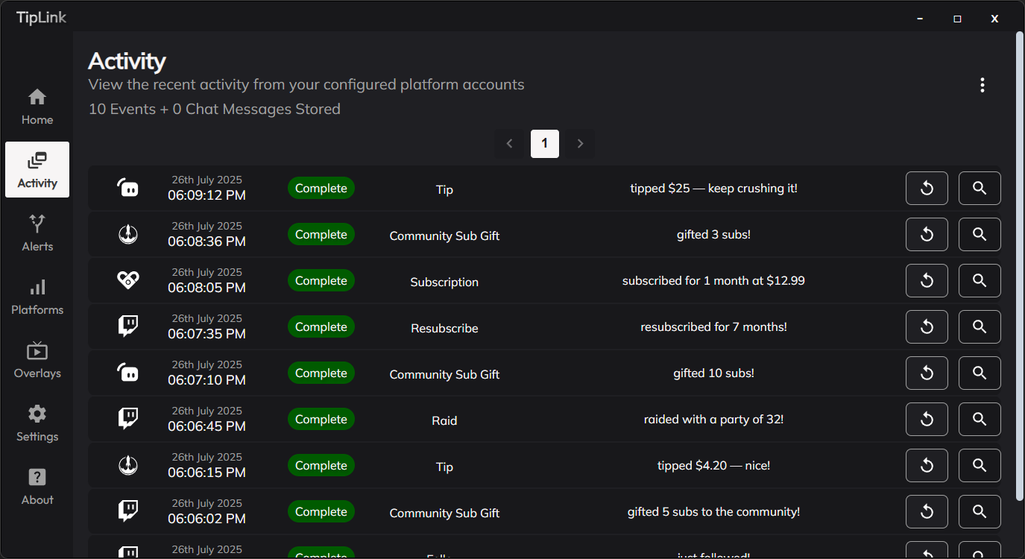1025x559 pixels.
Task: Replay the 'gifted 10 subs' event
Action: (x=926, y=373)
